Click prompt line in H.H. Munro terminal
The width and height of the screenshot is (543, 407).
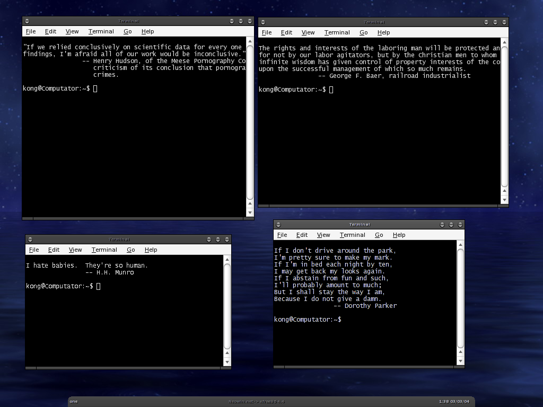(x=64, y=286)
